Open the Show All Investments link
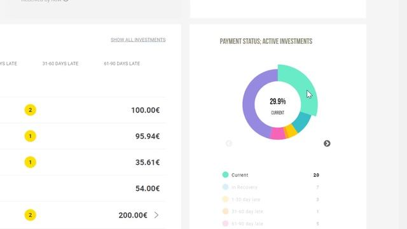 coord(138,39)
